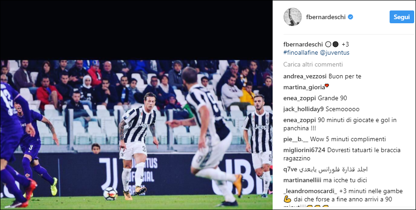
Task: Open the #finoallafine hashtag link
Action: [300, 52]
